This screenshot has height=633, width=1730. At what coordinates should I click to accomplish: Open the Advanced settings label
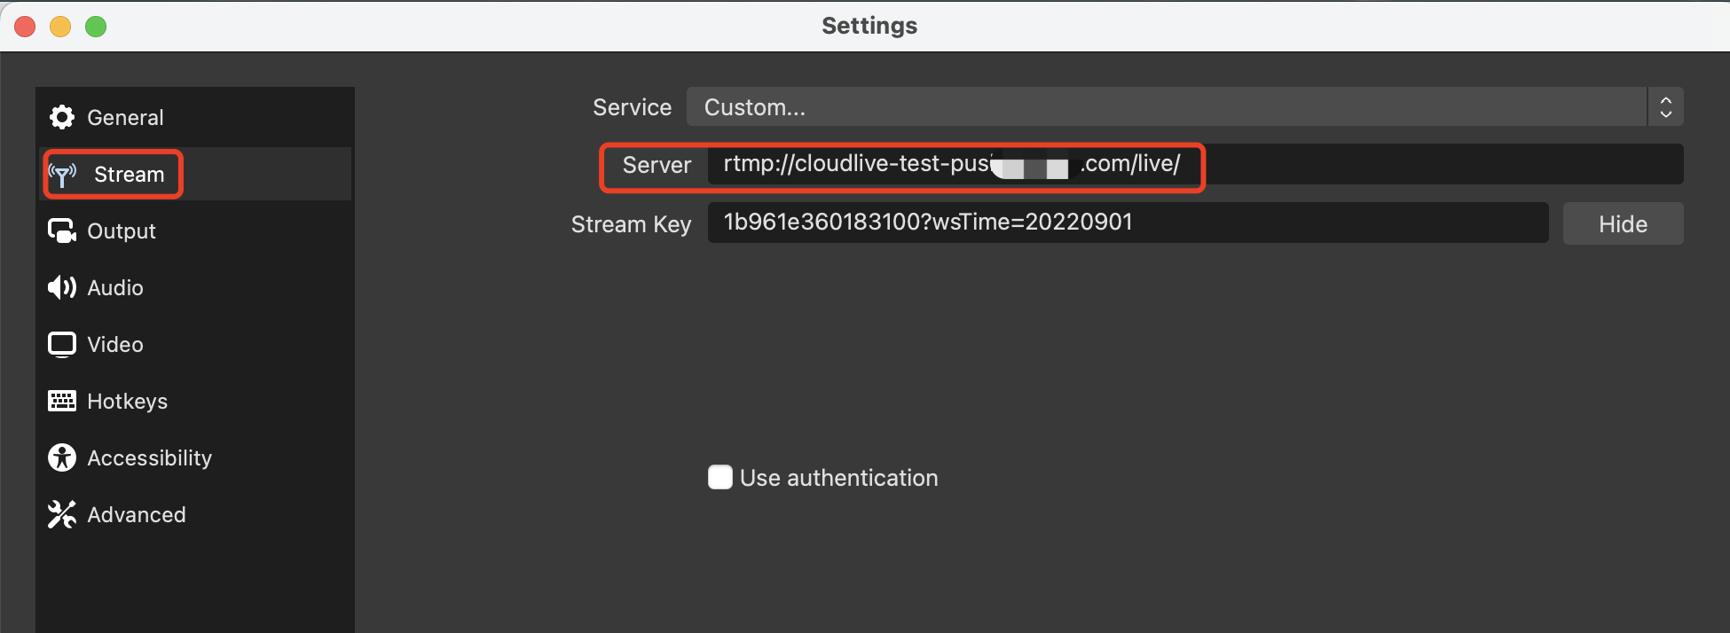(137, 514)
